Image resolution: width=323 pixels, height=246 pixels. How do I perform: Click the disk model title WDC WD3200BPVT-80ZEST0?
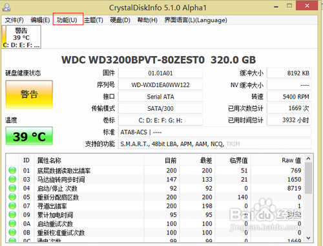133,60
